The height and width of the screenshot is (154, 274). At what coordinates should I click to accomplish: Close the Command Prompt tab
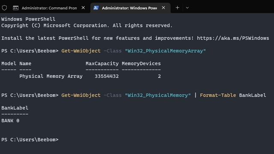pos(83,8)
